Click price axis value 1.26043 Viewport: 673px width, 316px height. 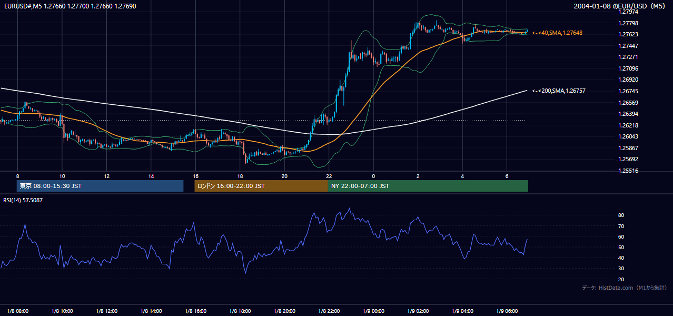tap(628, 136)
